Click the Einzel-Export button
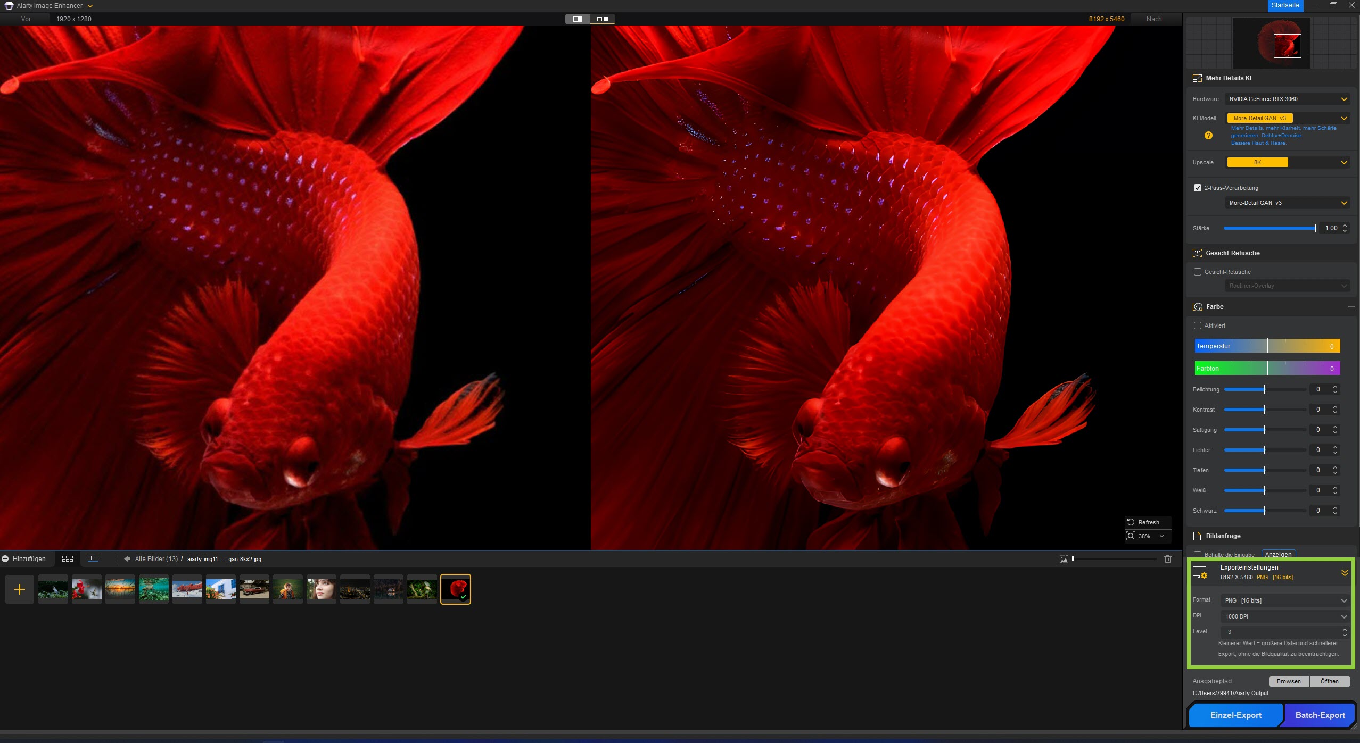Image resolution: width=1360 pixels, height=743 pixels. [1235, 715]
